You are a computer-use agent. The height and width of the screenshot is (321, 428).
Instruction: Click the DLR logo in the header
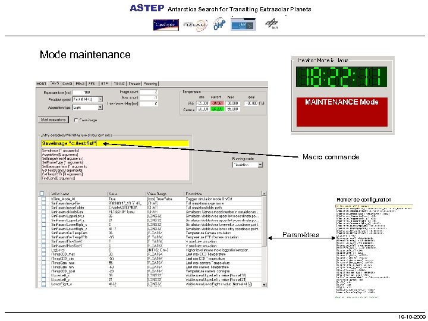coord(272,24)
